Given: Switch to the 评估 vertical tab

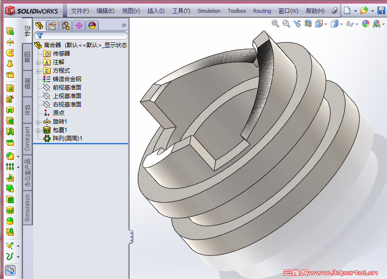Looking at the screenshot, I should pos(27,110).
